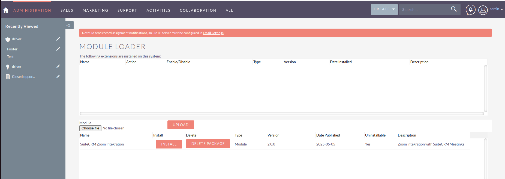The image size is (505, 179).
Task: Click the date 2025-05-05 cell
Action: tap(326, 144)
